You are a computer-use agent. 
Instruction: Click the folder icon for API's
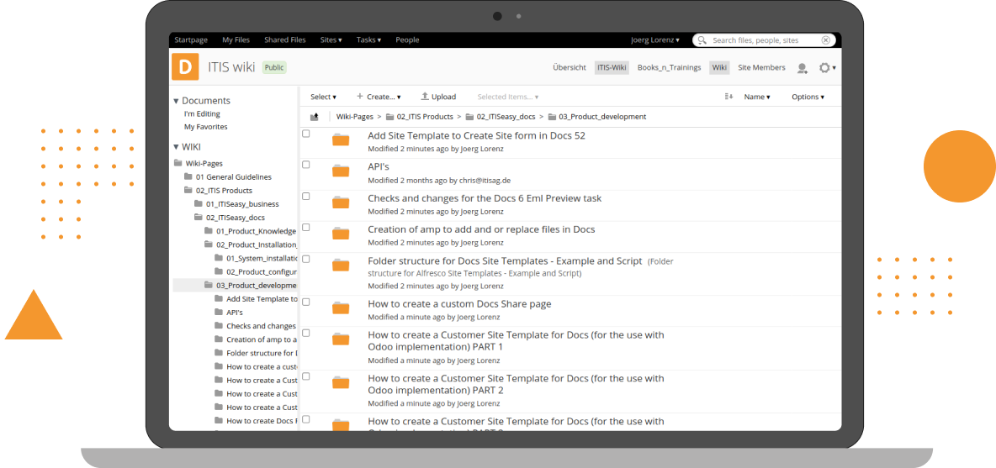click(341, 171)
